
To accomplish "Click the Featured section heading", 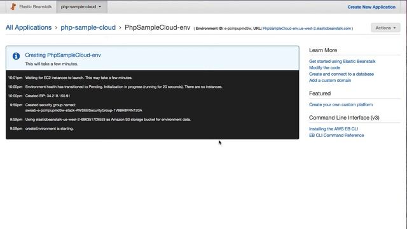I will click(x=320, y=94).
